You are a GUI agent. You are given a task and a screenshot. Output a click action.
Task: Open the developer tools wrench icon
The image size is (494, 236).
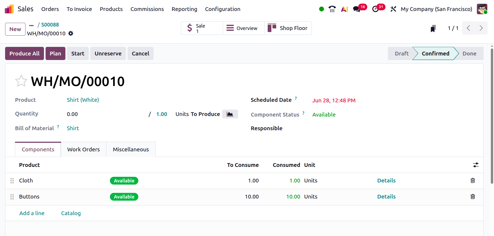[x=393, y=9]
